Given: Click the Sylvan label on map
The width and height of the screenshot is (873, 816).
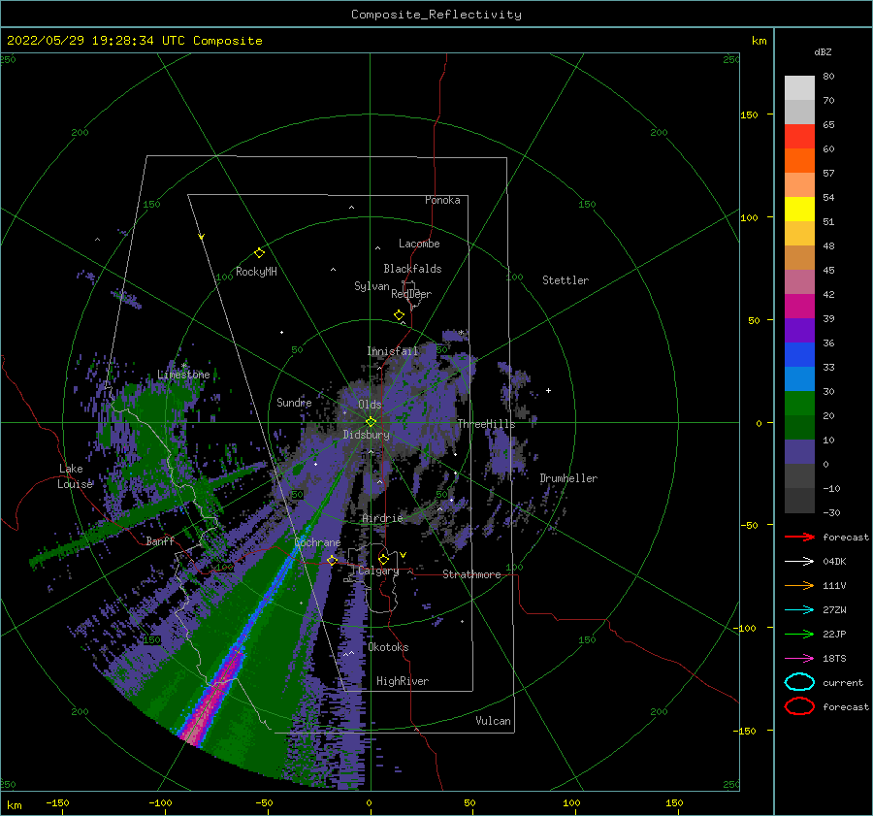Looking at the screenshot, I should (x=372, y=286).
